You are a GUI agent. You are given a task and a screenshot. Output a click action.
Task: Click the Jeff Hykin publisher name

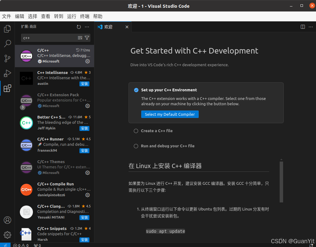(46, 128)
